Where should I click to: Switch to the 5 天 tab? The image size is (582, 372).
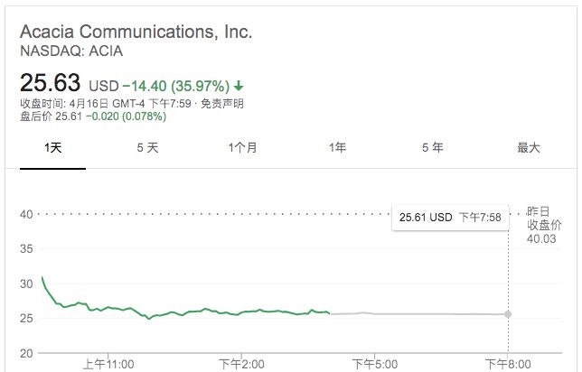(147, 147)
